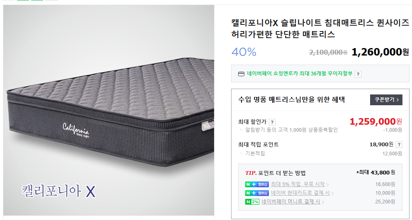Click the N+ 멤버십 badge for 현대카드
The width and height of the screenshot is (412, 220).
click(257, 193)
